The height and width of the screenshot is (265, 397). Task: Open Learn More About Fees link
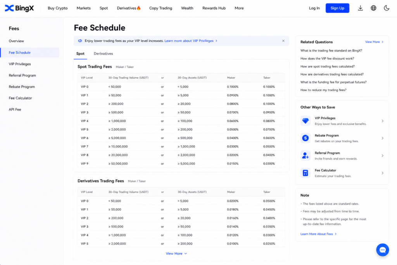(x=318, y=234)
